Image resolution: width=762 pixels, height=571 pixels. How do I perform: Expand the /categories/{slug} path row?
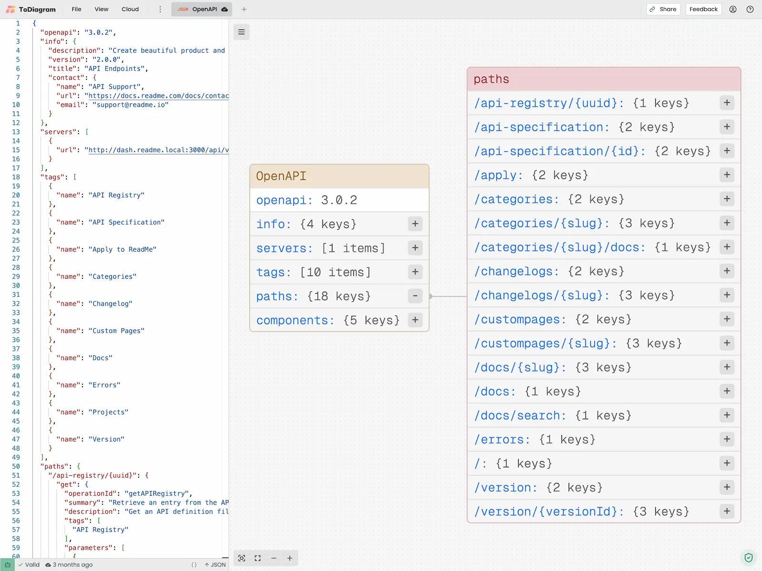(727, 223)
